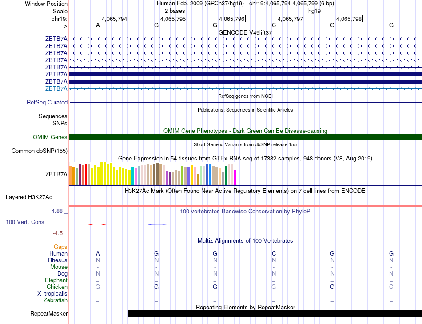422x324 pixels.
Task: Click the chr19:4,065,794-4,065,799 (6 bp) position text
Action: (x=291, y=4)
